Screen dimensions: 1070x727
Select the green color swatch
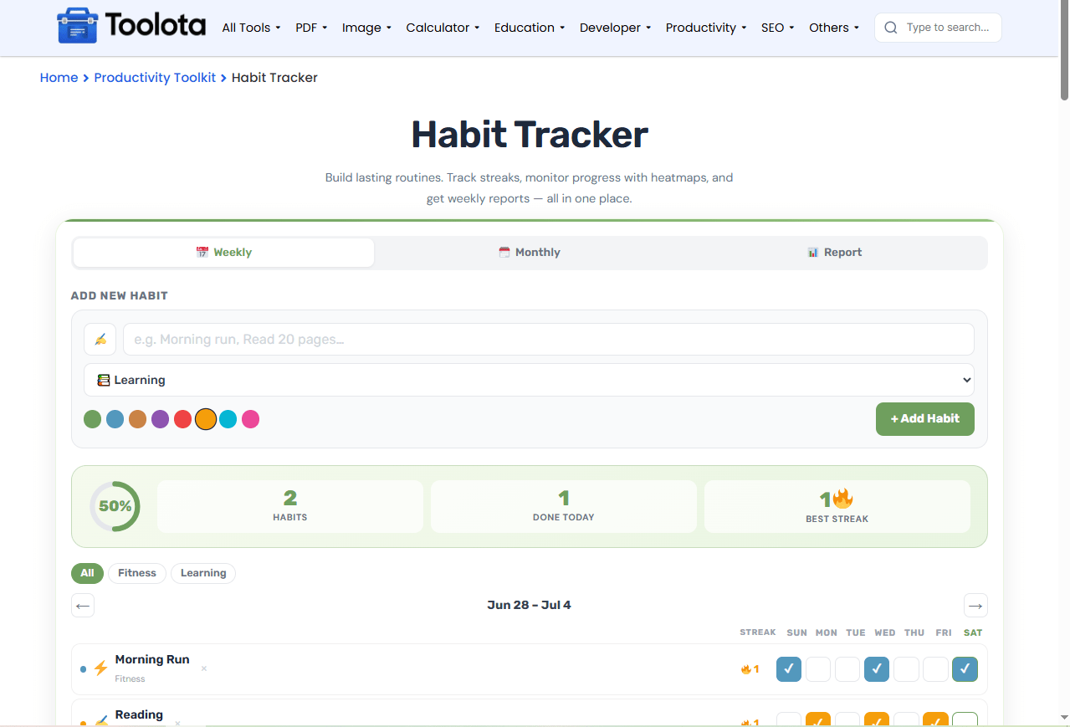click(x=93, y=419)
